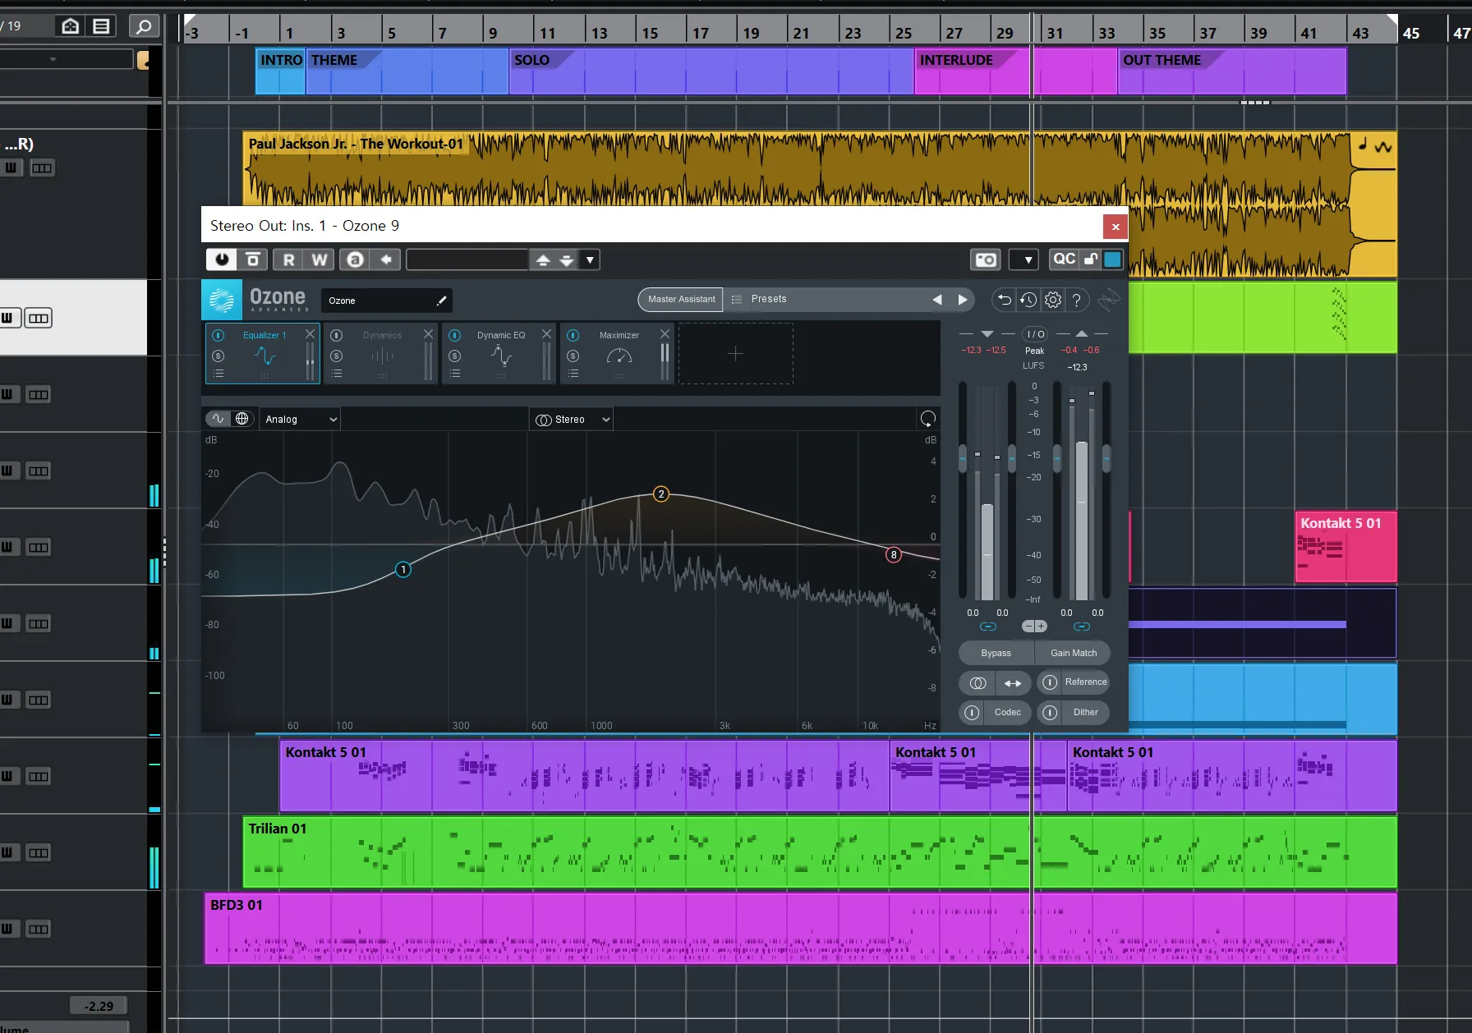Click the plug-in bypass button
1472x1033 pixels.
(253, 259)
